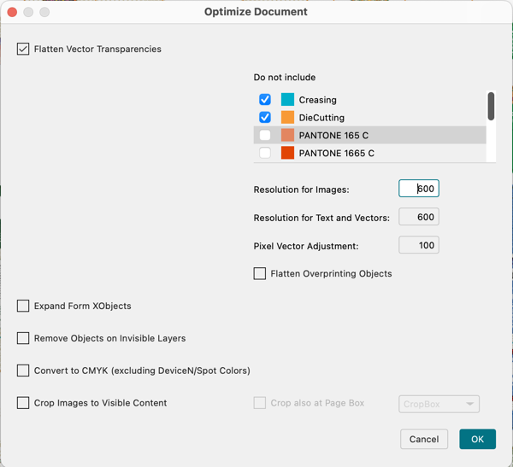513x467 pixels.
Task: Select the PANTONE 1665 C list row
Action: (x=385, y=154)
